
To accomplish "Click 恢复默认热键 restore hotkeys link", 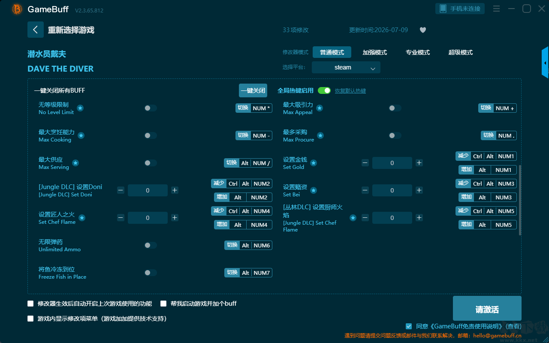I will pyautogui.click(x=350, y=91).
